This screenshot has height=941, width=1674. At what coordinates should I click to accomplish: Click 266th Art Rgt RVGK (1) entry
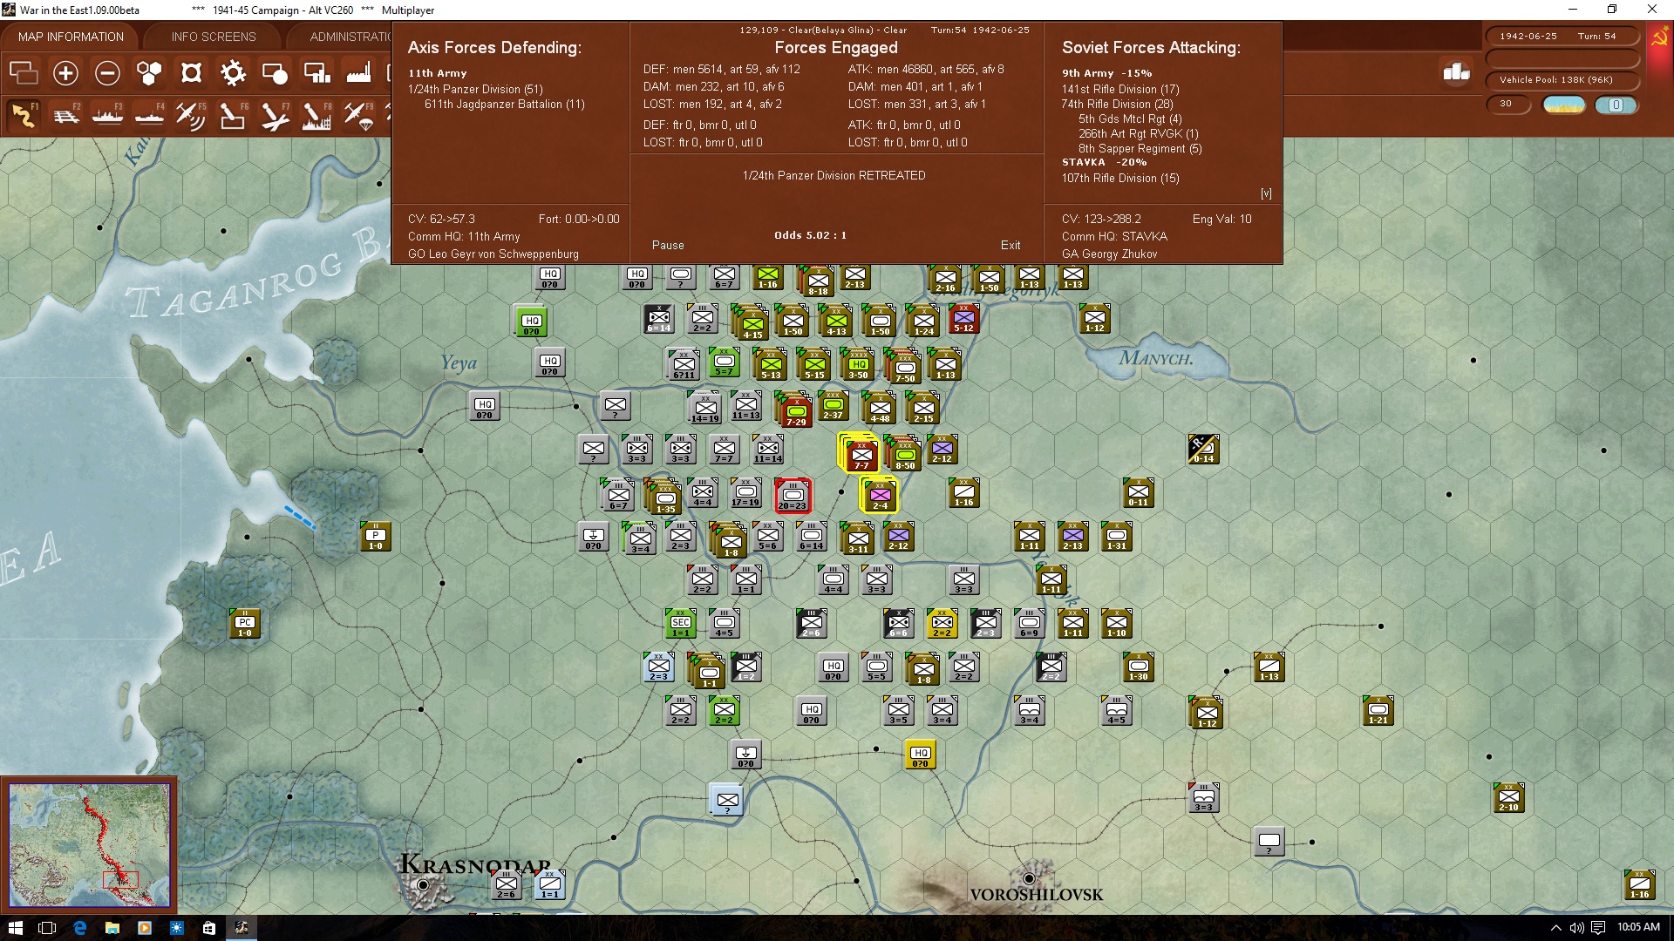(1139, 133)
